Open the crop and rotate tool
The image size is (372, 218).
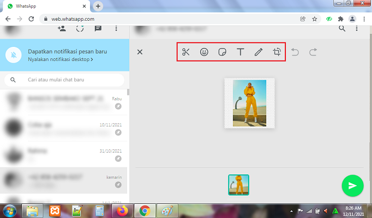point(277,52)
